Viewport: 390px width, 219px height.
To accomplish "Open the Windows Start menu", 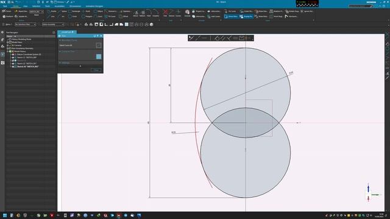I will coord(5,215).
